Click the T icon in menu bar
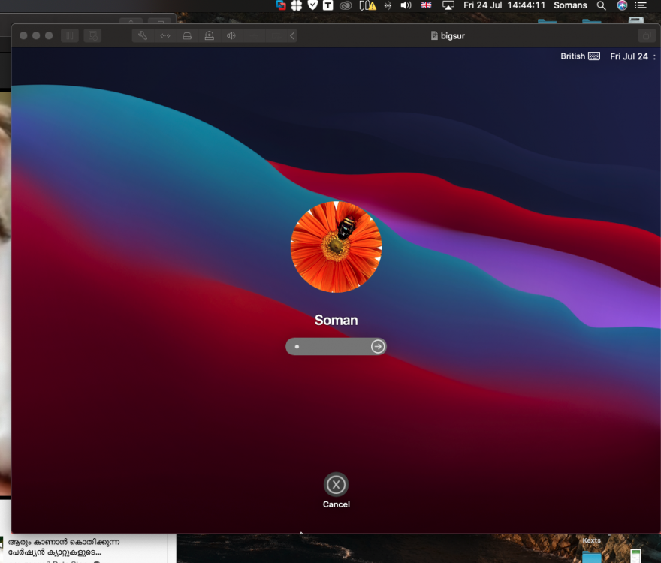Viewport: 661px width, 563px height. pos(328,5)
